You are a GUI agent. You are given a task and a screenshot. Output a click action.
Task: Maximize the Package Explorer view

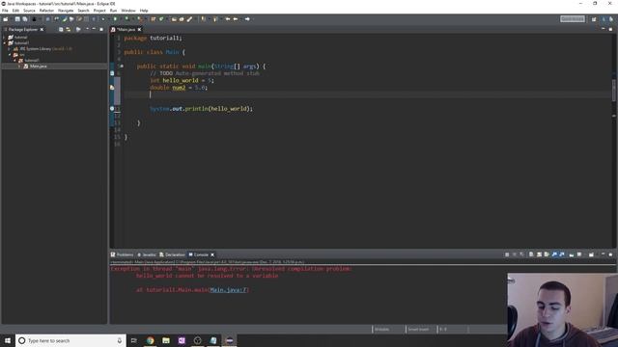[x=101, y=29]
